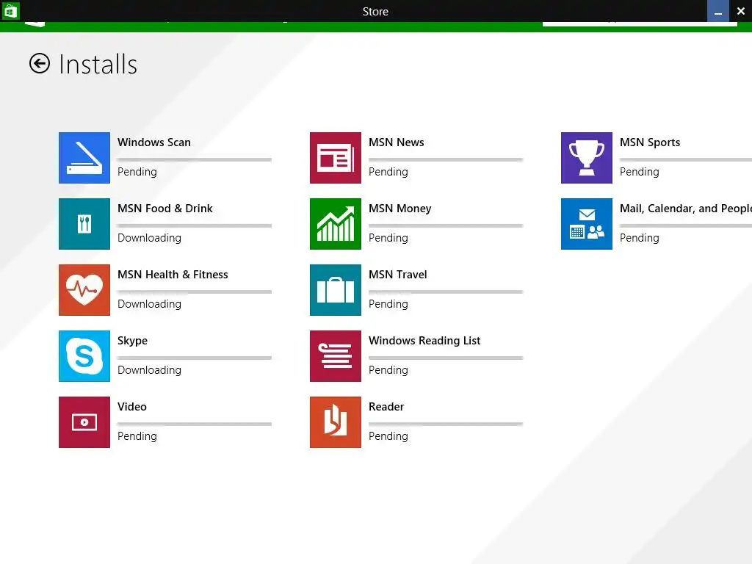Click the MSN Food & Drink title

(x=165, y=209)
